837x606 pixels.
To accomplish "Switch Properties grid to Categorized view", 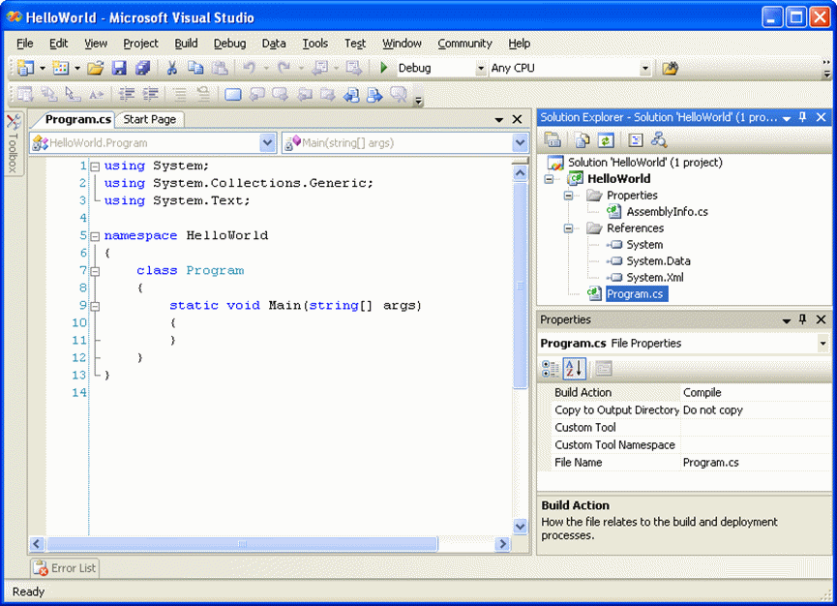I will [x=550, y=369].
